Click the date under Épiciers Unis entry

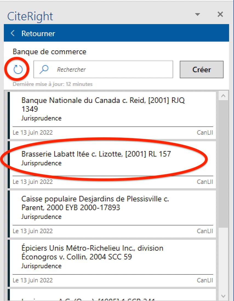coord(33,280)
